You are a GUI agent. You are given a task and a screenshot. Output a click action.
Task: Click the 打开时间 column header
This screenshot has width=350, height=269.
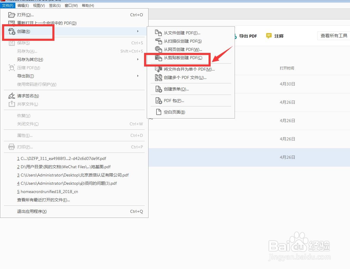[x=287, y=68]
